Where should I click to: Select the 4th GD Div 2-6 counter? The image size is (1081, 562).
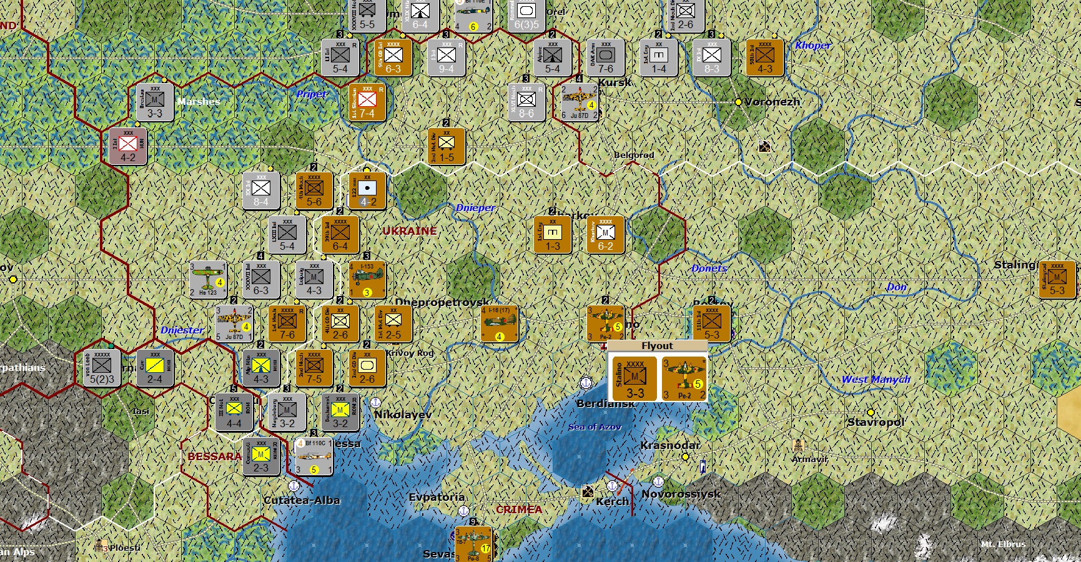coord(340,323)
